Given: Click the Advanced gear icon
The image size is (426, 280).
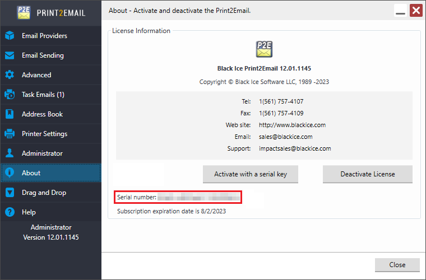Looking at the screenshot, I should pos(10,75).
